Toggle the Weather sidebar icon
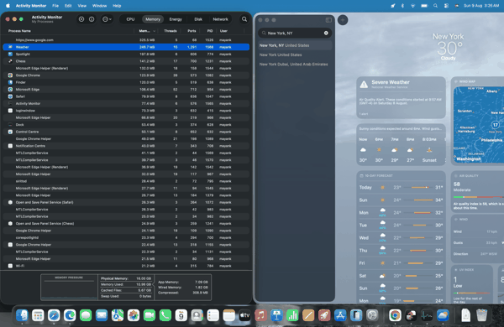This screenshot has height=327, width=504. point(328,20)
